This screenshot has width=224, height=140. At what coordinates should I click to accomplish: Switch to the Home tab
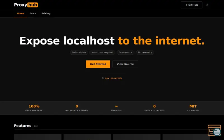20,13
